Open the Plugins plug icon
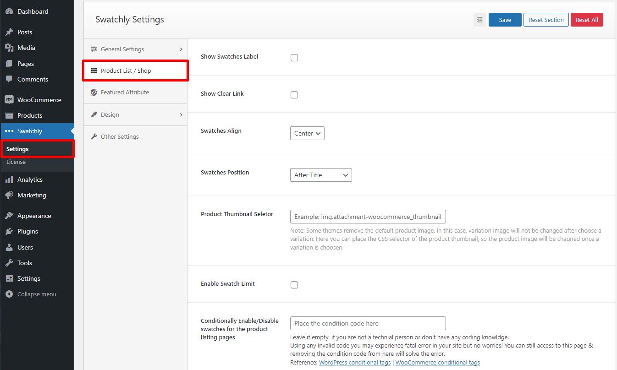This screenshot has width=617, height=370. tap(9, 231)
